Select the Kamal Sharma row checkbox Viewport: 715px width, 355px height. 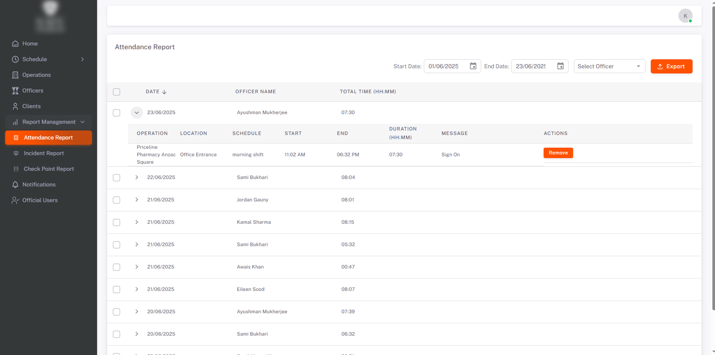[116, 222]
